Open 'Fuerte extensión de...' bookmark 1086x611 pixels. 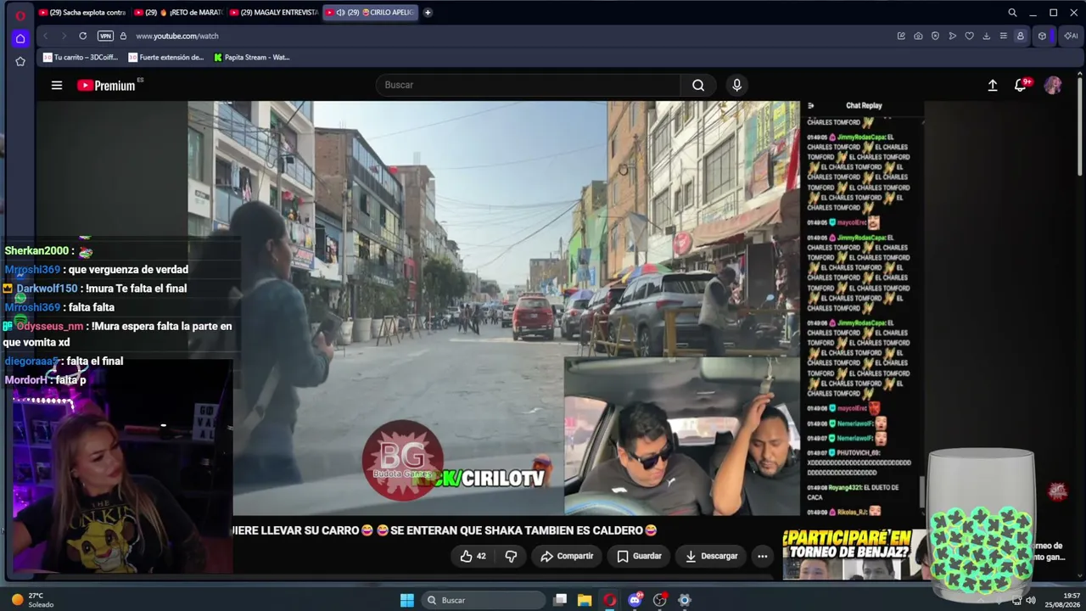pos(166,58)
